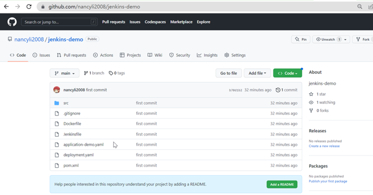This screenshot has width=373, height=195.
Task: Go back using the browser back arrow
Action: [x=6, y=7]
